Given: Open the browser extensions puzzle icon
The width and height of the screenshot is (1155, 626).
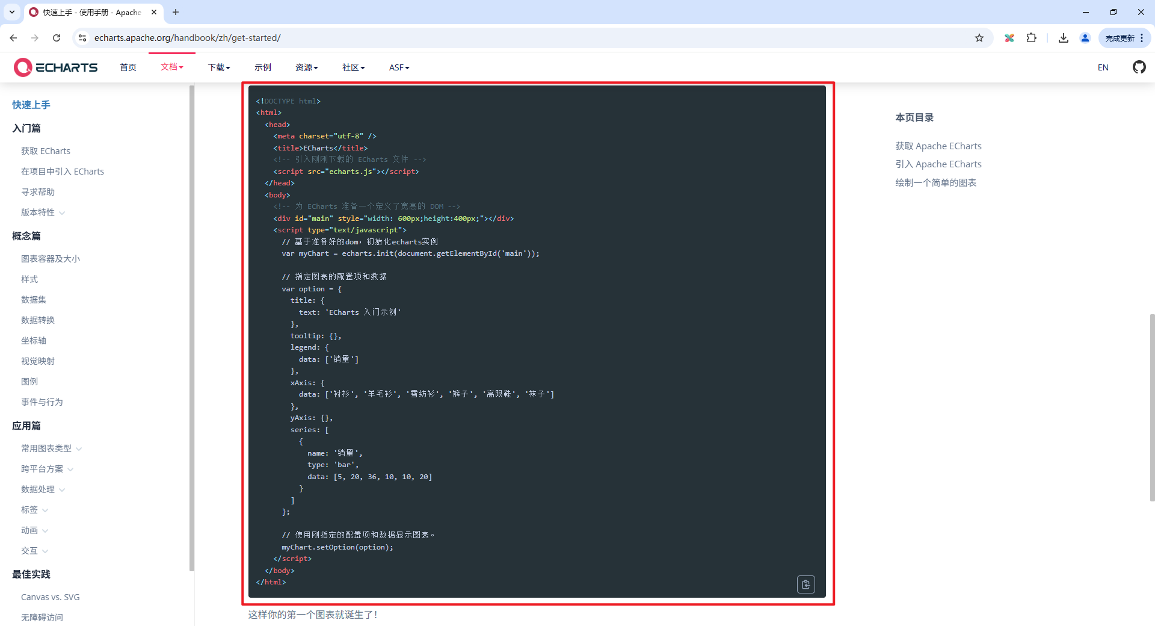Looking at the screenshot, I should pos(1031,38).
